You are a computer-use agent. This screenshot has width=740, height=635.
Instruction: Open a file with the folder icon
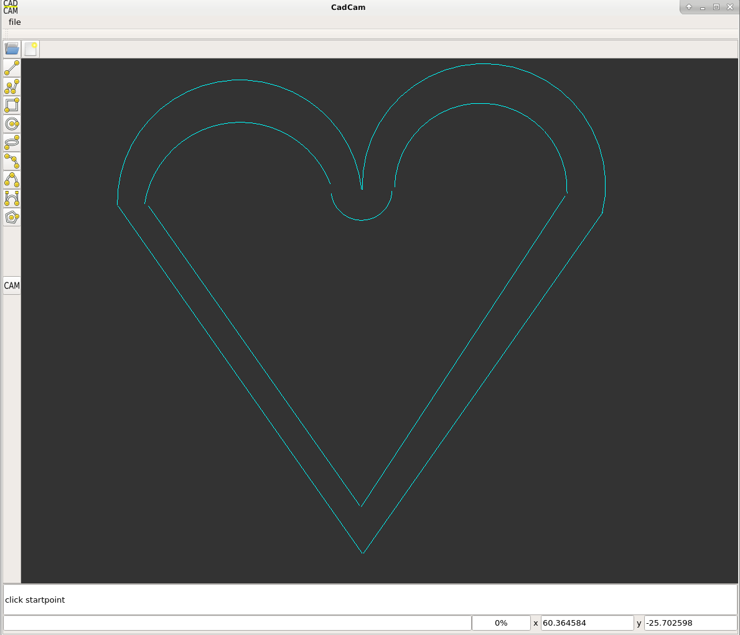[x=12, y=49]
